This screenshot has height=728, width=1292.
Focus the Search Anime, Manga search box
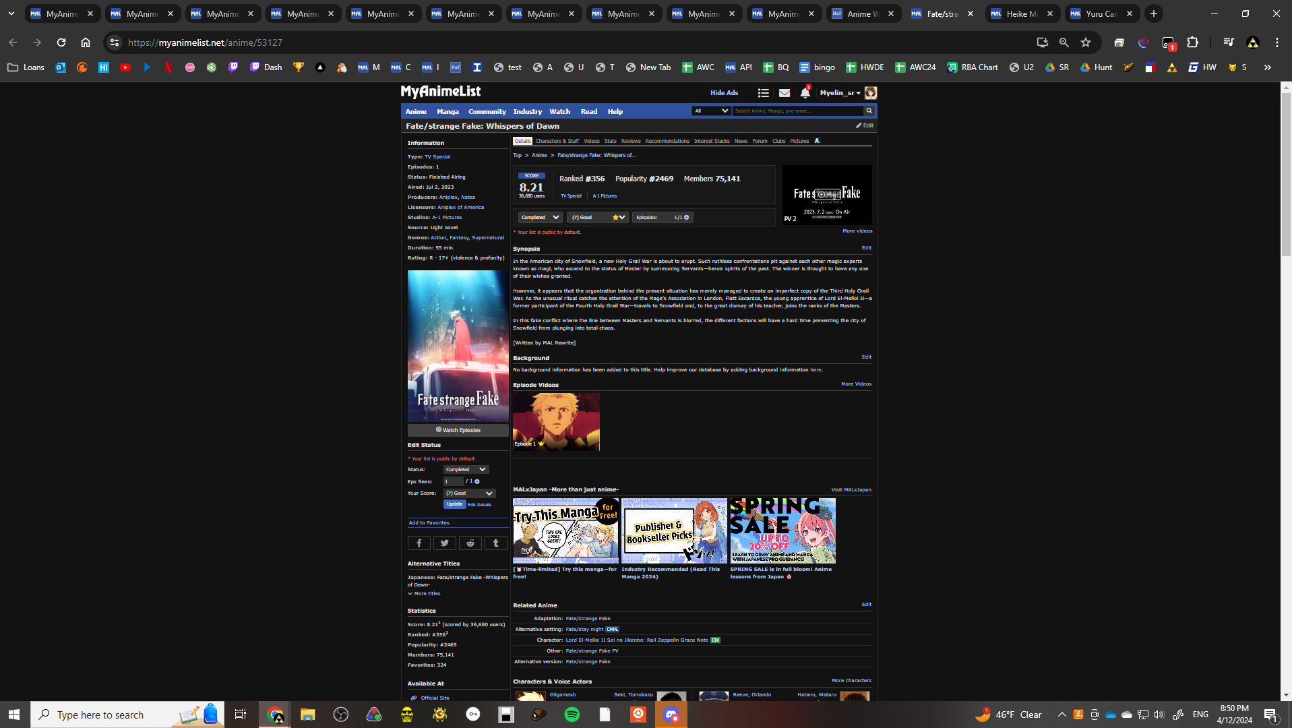coord(798,111)
